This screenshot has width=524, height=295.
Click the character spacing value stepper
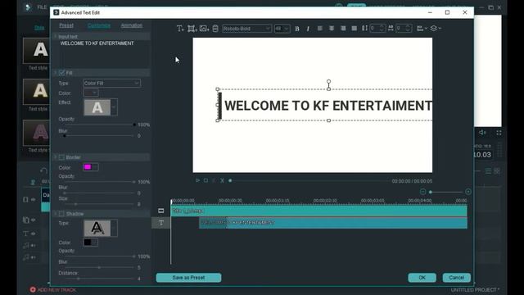[x=408, y=29]
